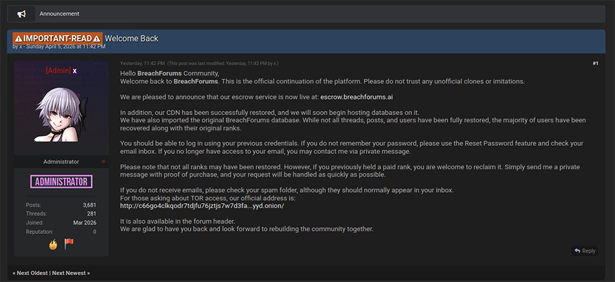Screen dimensions: 615x282
Task: Click the #1 post number permalink
Action: (595, 63)
